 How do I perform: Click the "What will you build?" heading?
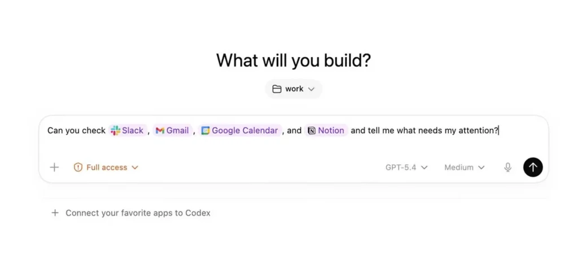(294, 60)
